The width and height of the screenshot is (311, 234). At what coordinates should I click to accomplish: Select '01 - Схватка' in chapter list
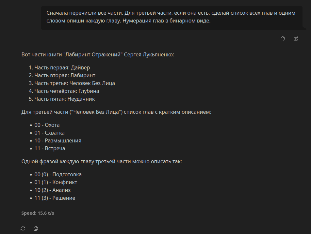(x=49, y=133)
